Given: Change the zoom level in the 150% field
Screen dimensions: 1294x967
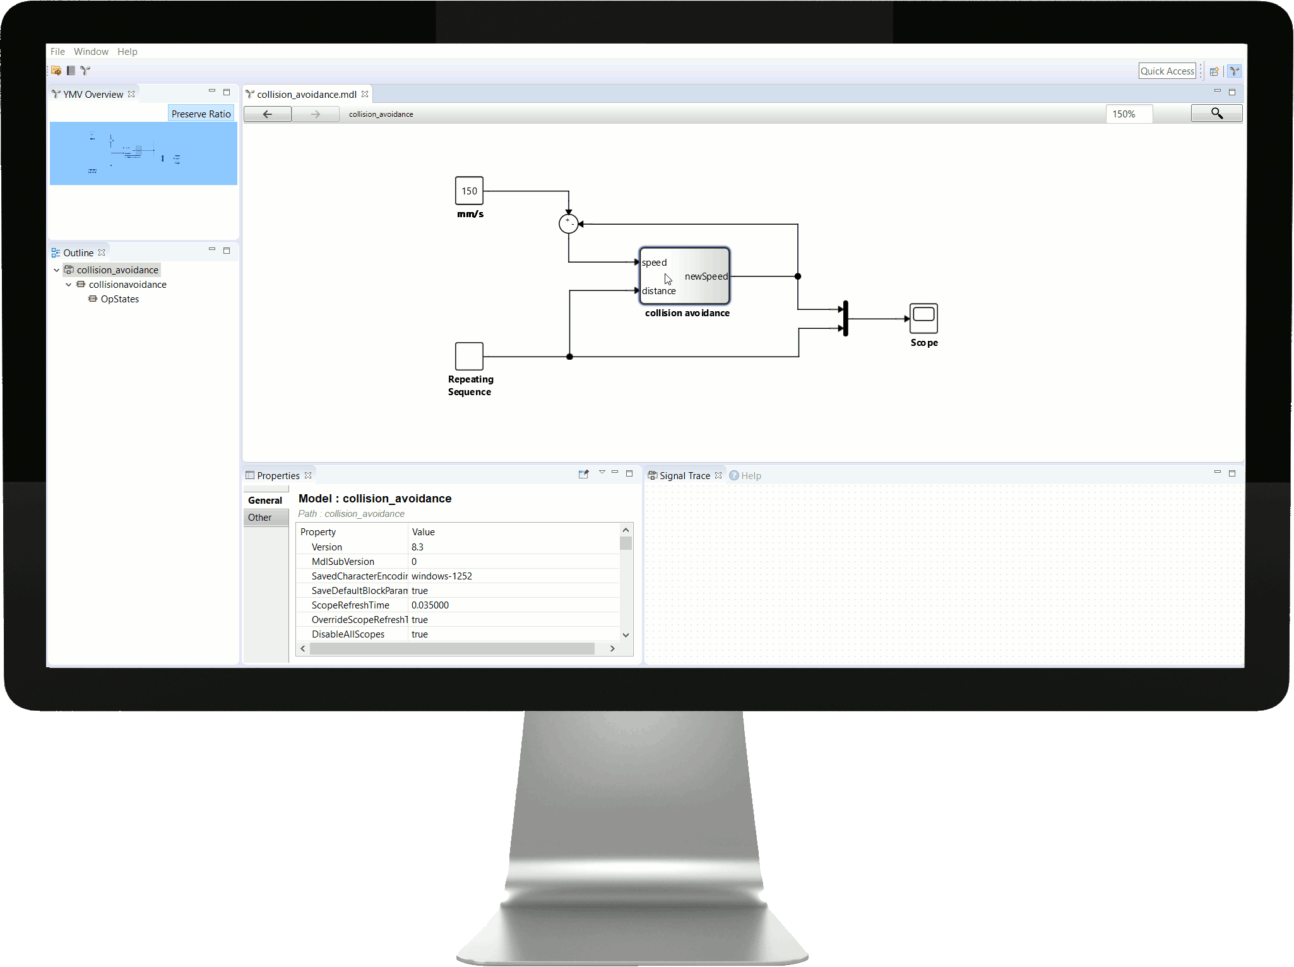Looking at the screenshot, I should coord(1129,114).
